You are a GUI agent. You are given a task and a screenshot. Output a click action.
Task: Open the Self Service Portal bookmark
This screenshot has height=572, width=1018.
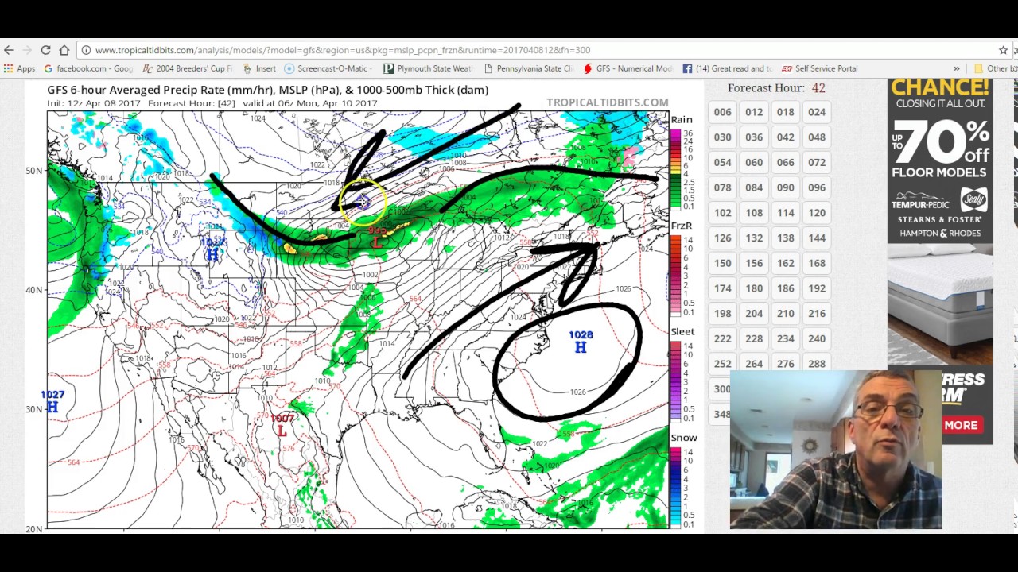tap(819, 68)
